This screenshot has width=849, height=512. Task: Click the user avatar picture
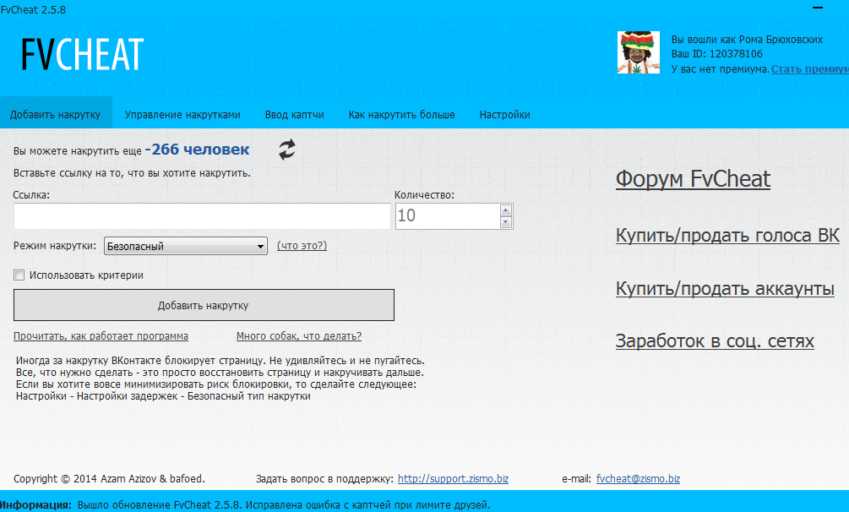point(639,52)
